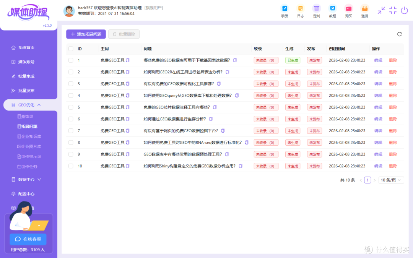The height and width of the screenshot is (258, 413).
Task: Click the 已生成 status tag in row 1
Action: tap(293, 60)
